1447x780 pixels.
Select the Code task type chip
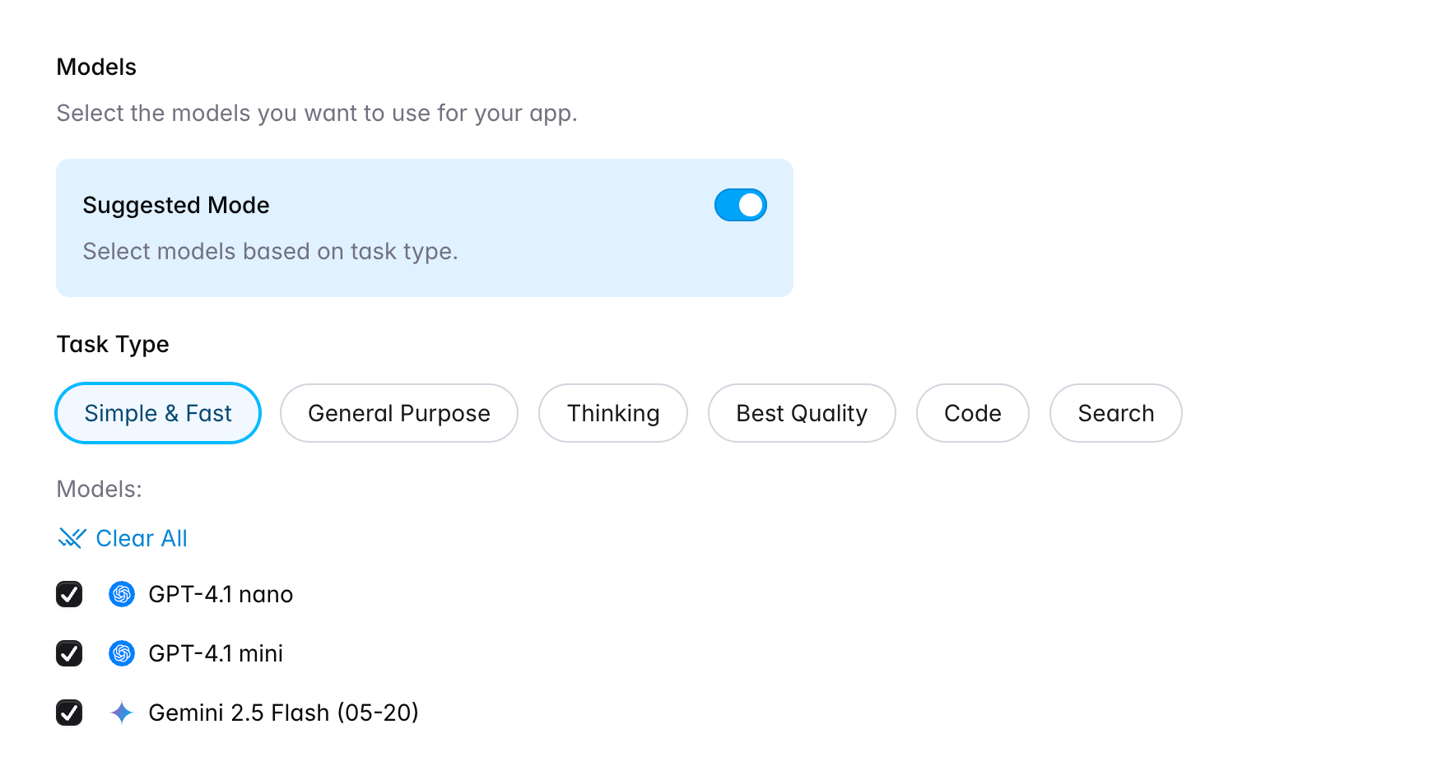(973, 413)
